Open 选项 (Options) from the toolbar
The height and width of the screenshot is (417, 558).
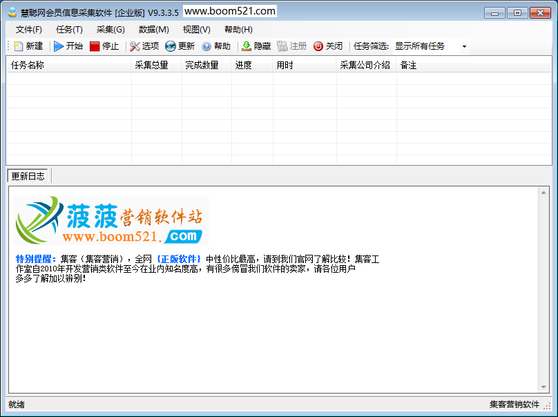tap(144, 46)
